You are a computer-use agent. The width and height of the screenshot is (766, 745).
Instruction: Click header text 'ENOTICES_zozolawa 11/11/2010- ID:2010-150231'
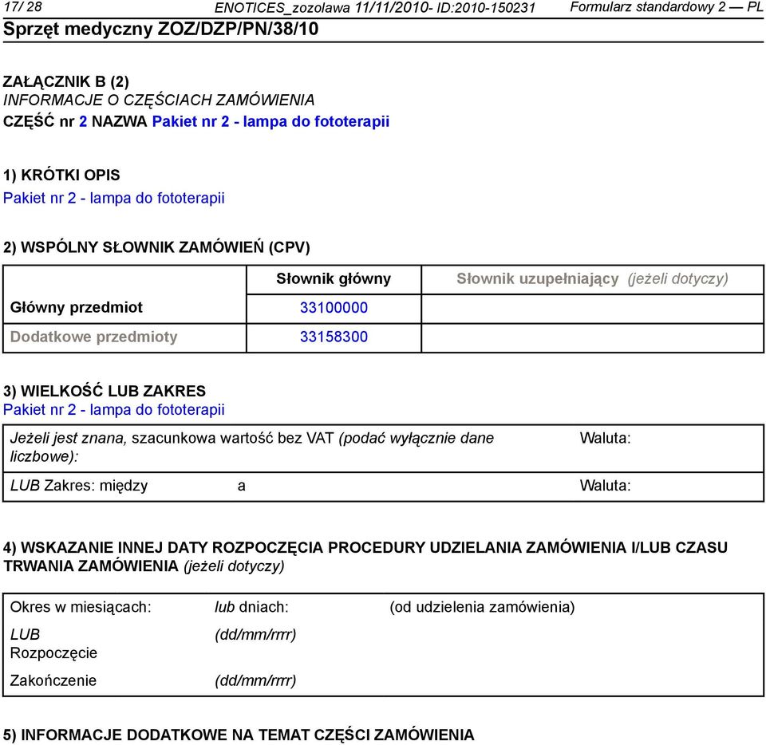click(x=375, y=8)
